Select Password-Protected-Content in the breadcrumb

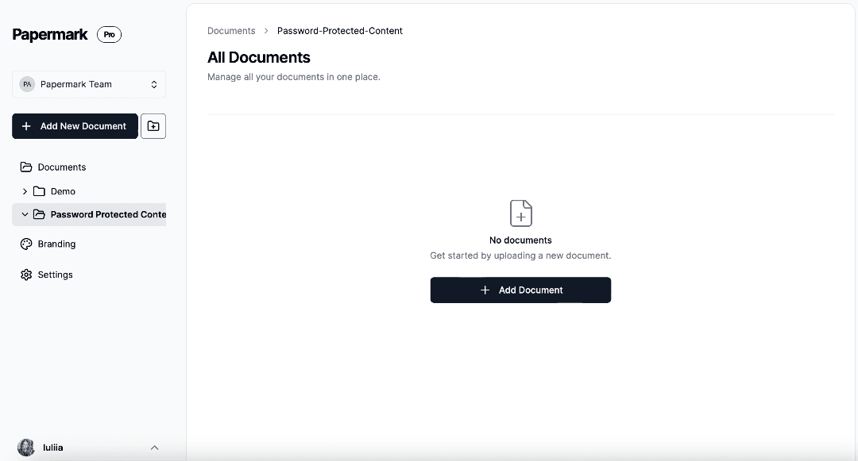(340, 31)
